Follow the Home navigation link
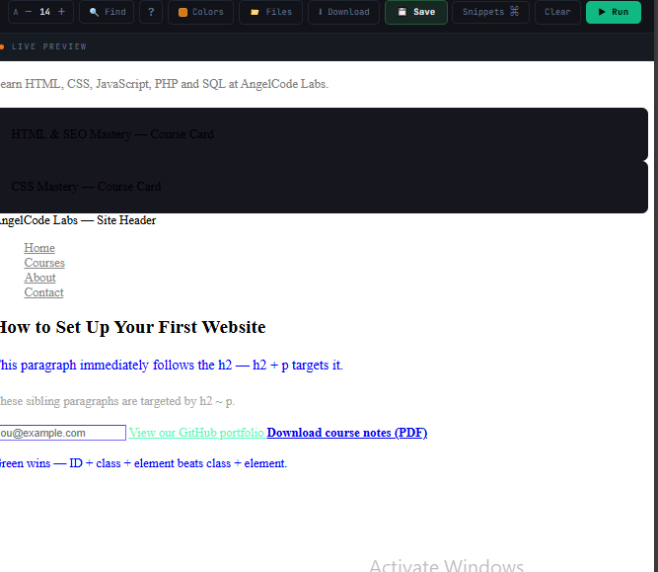 pyautogui.click(x=39, y=248)
